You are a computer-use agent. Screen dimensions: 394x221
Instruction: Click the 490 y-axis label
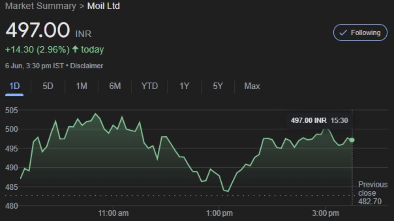tap(11, 168)
